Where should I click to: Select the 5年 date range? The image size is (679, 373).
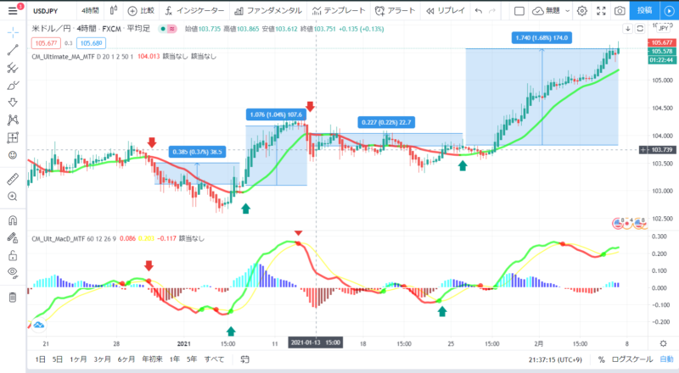192,359
